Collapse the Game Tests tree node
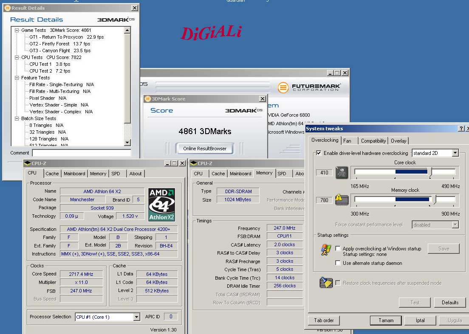469x334 pixels. tap(17, 30)
